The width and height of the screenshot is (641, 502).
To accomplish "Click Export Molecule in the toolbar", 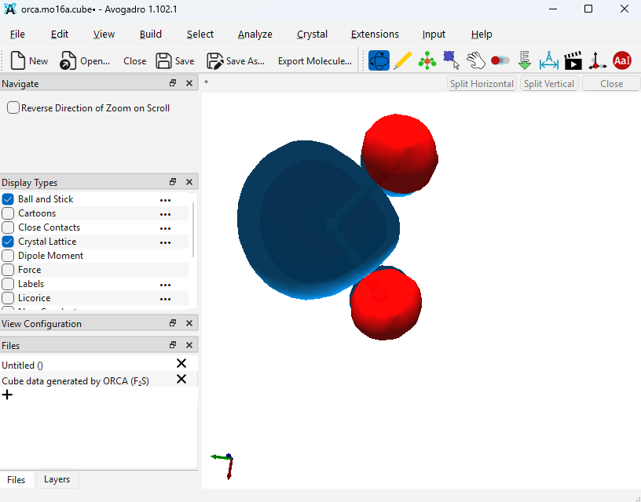I will click(x=314, y=61).
